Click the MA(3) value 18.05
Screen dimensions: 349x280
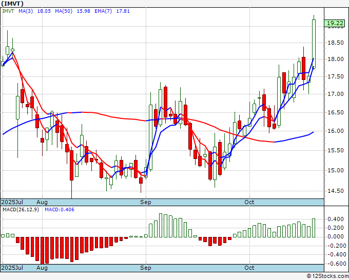(44, 11)
